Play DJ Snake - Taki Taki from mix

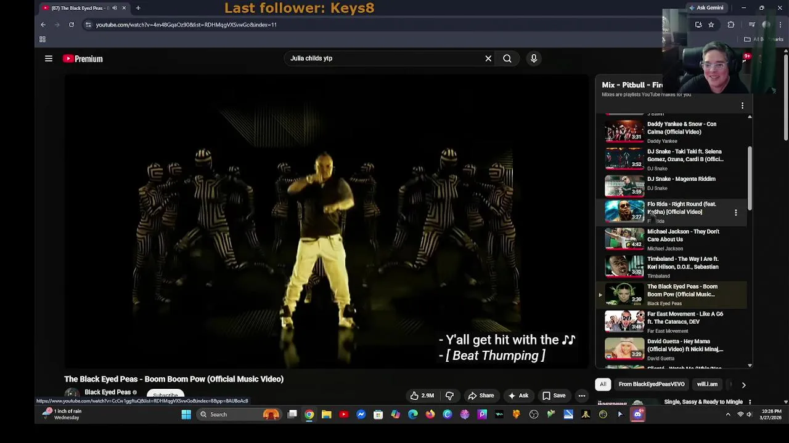pos(672,159)
